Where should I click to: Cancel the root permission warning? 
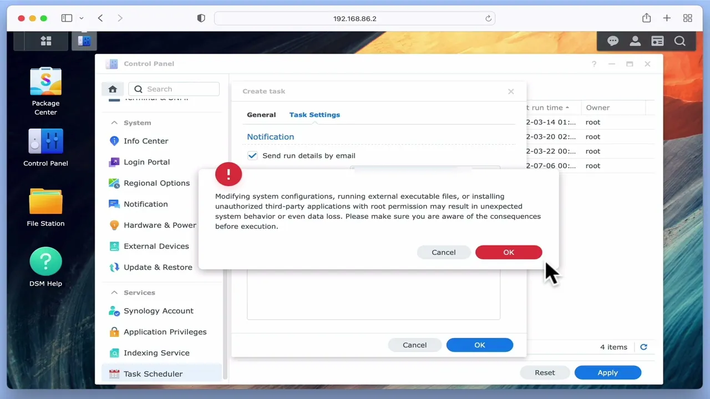[x=444, y=252]
